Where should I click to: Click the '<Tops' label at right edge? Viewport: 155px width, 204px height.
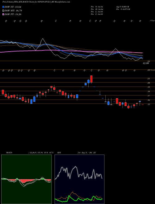point(152,21)
